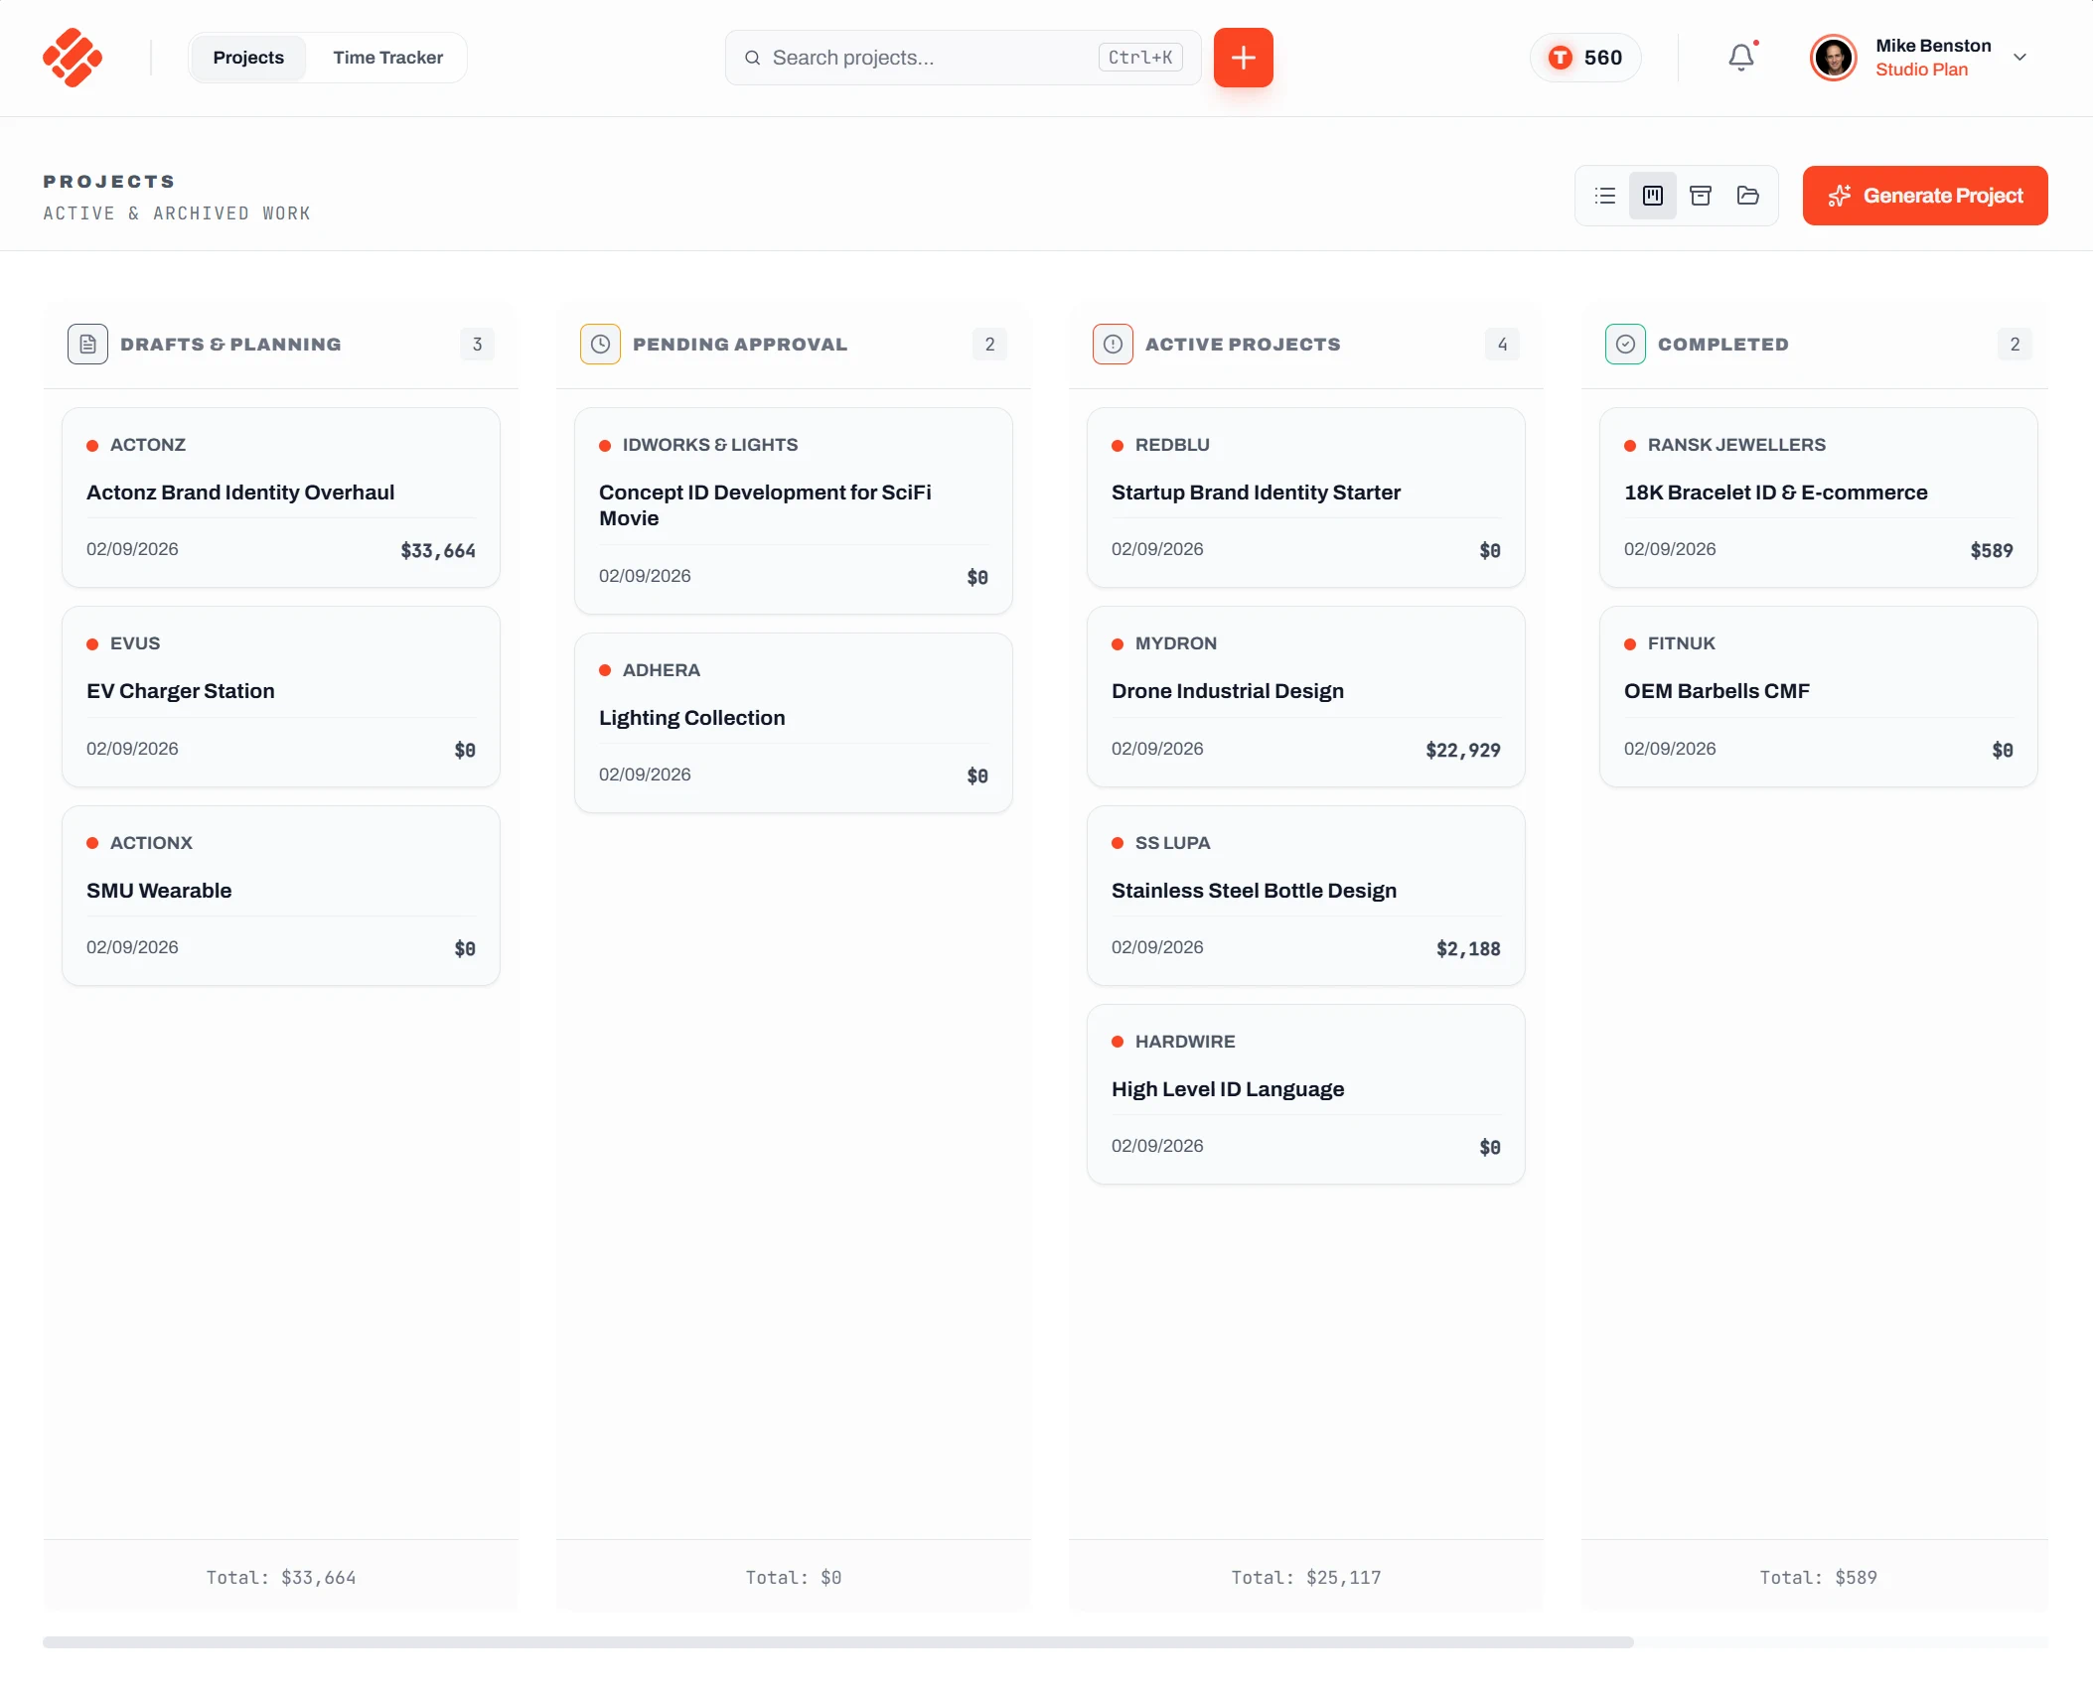The height and width of the screenshot is (1693, 2093).
Task: Click Generate Project button
Action: [1925, 196]
